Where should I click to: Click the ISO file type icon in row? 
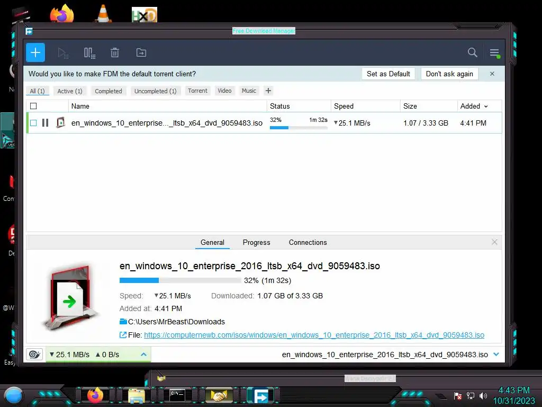[x=60, y=122]
